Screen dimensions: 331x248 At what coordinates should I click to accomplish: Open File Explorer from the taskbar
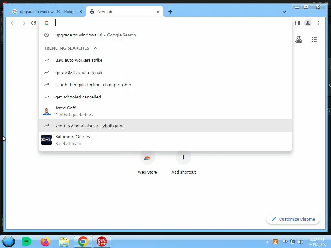(x=64, y=242)
